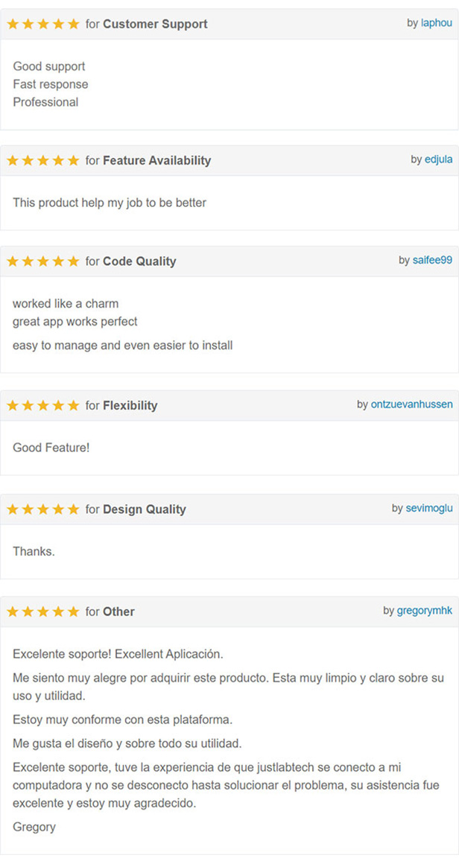Screen dimensions: 459x861
Task: Click star rating on Feature Availability review
Action: 42,160
